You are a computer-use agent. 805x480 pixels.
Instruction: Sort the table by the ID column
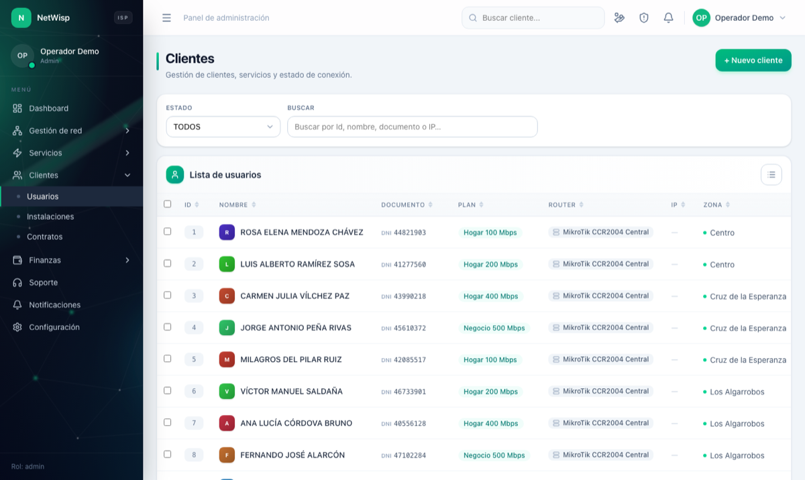191,205
